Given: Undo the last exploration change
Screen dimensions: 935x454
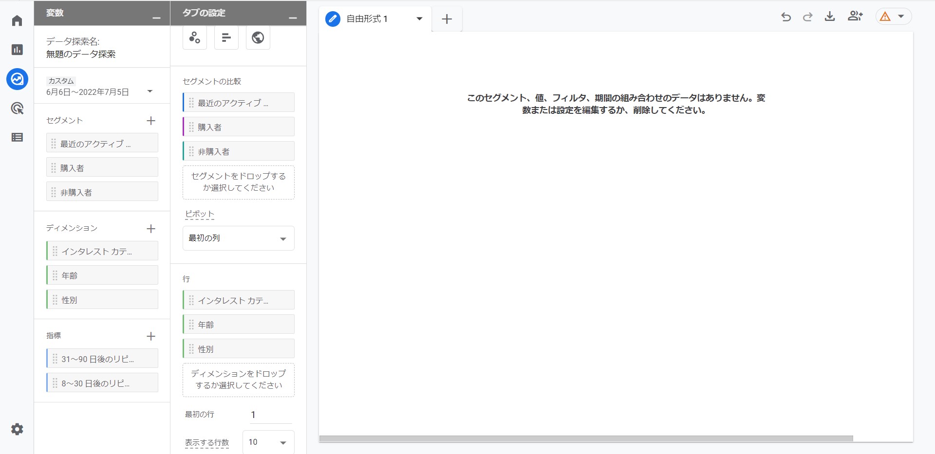Looking at the screenshot, I should pyautogui.click(x=786, y=16).
